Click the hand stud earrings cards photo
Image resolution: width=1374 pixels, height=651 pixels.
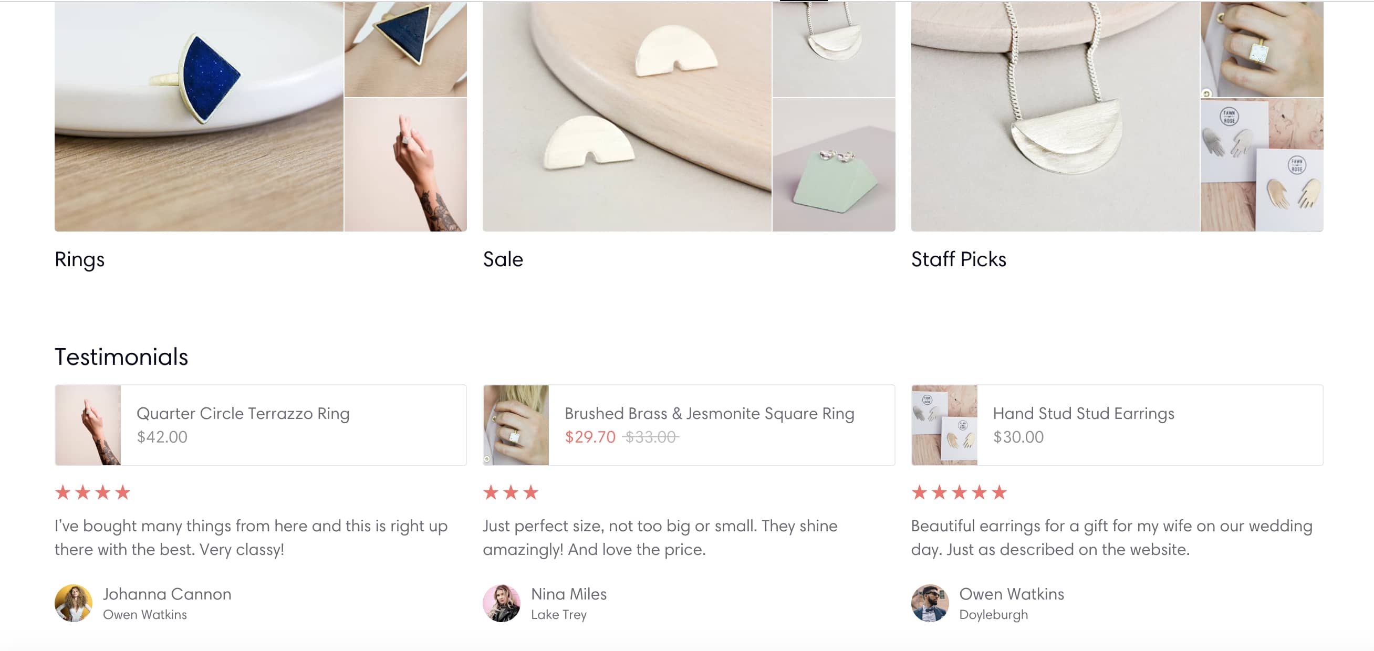1262,165
